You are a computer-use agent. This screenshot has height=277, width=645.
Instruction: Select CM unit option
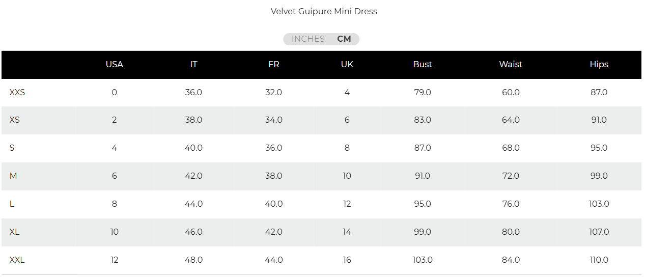click(x=344, y=39)
